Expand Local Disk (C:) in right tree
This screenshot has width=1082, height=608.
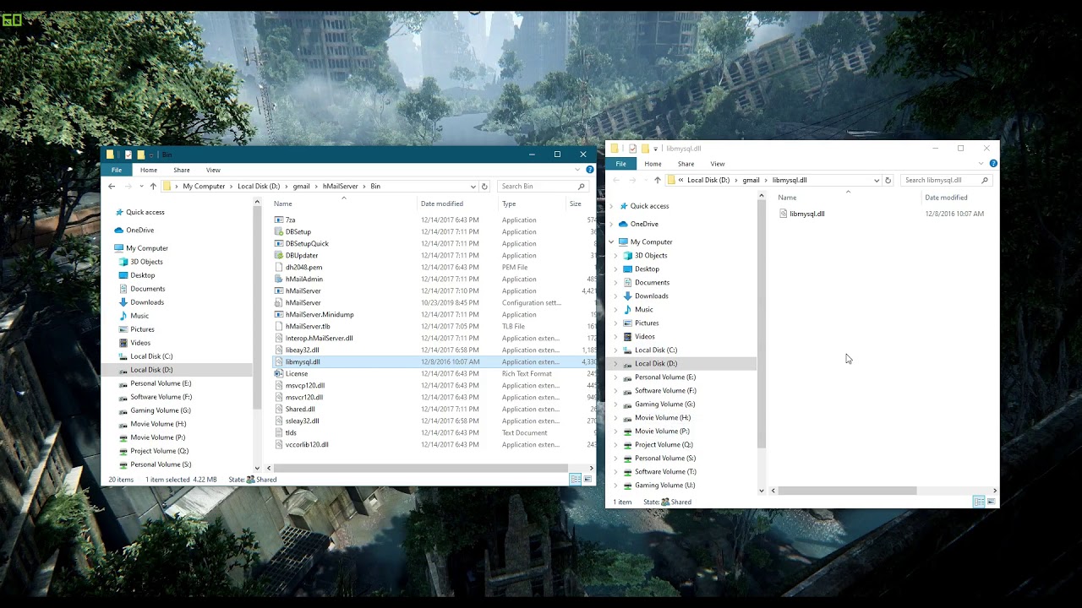pyautogui.click(x=616, y=350)
